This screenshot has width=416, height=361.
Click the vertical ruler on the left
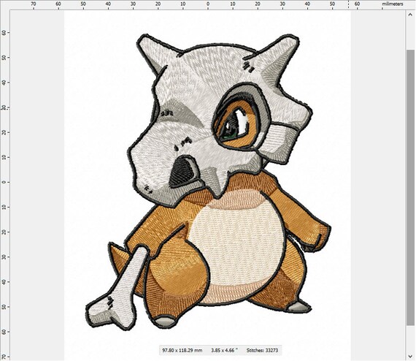coord(5,186)
